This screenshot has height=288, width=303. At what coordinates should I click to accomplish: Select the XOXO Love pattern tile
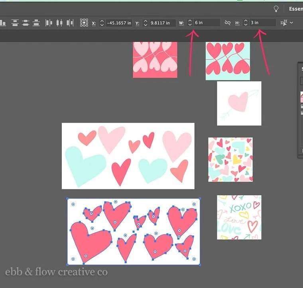click(x=239, y=217)
